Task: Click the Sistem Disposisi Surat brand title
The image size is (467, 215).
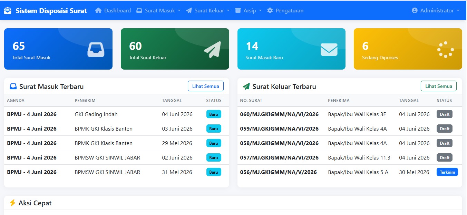Action: [51, 11]
